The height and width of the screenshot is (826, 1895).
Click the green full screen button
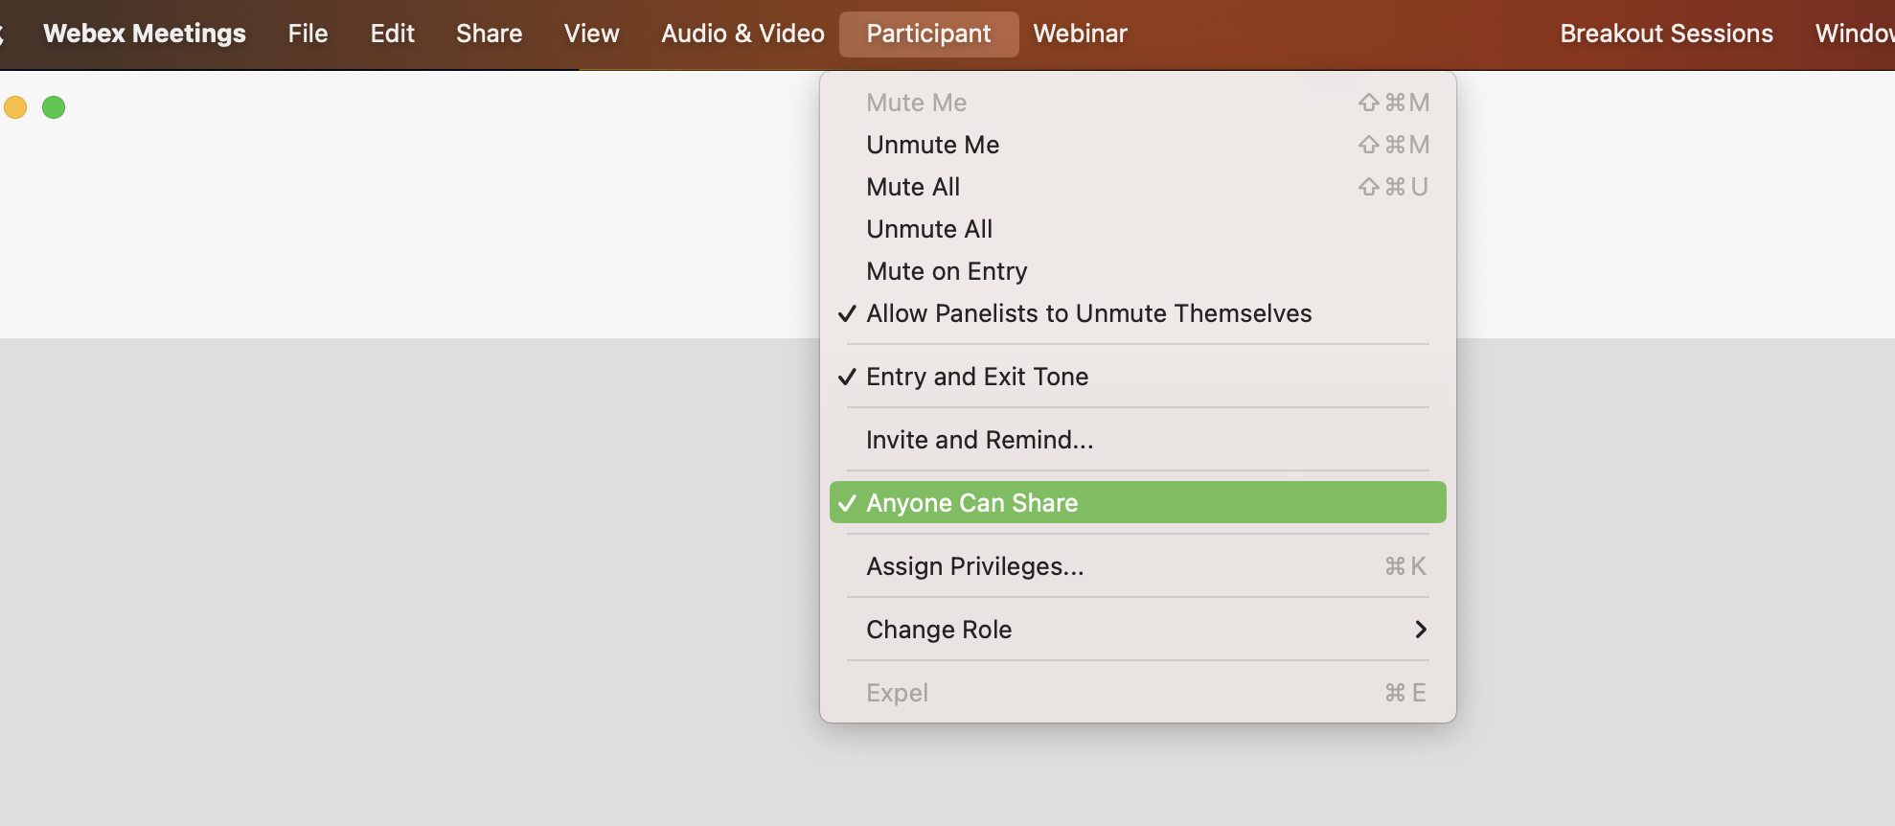click(54, 107)
